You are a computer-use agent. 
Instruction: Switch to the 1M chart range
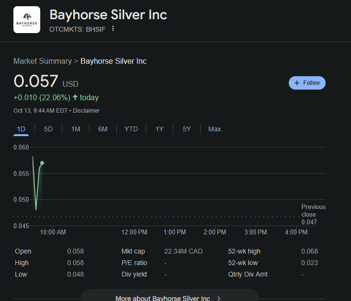pyautogui.click(x=76, y=129)
